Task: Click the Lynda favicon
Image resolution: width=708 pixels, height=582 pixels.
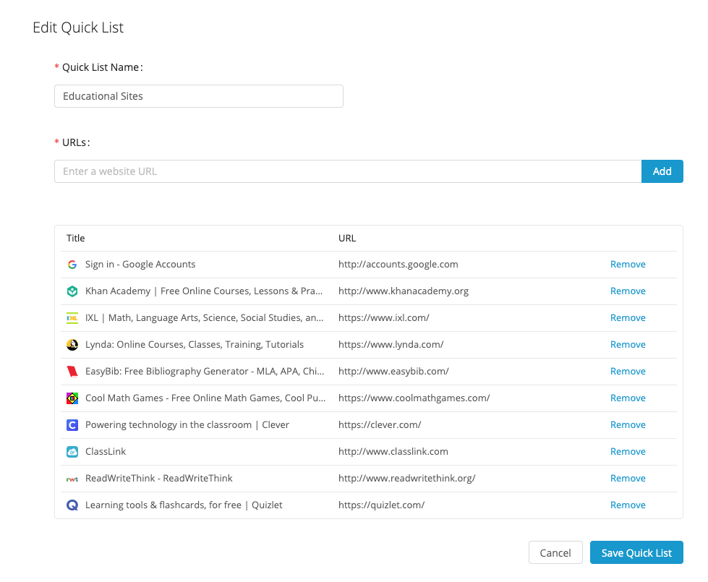Action: (x=72, y=345)
